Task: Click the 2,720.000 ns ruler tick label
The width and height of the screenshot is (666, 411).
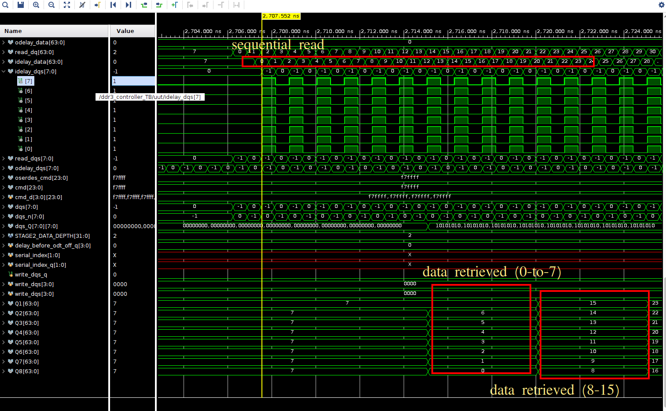Action: (555, 31)
